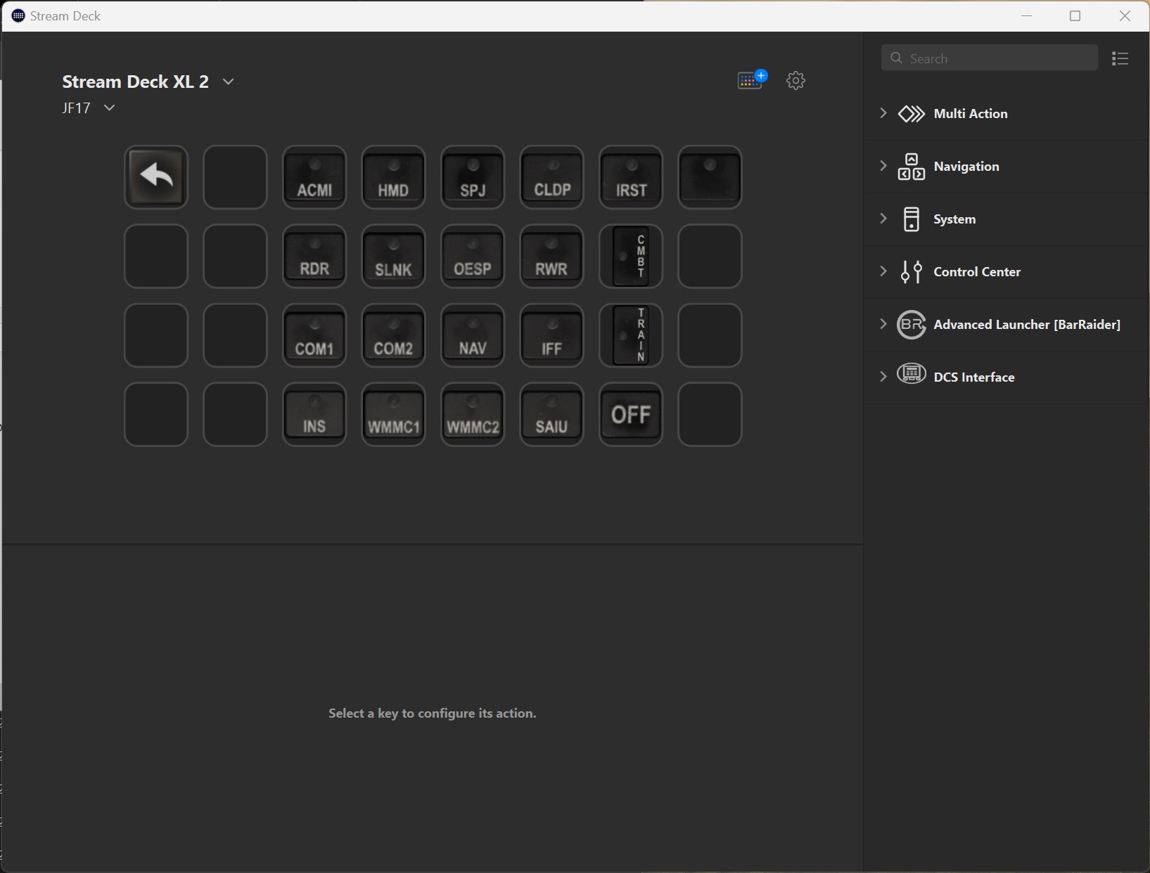Select the CMBT switch key

click(x=631, y=257)
